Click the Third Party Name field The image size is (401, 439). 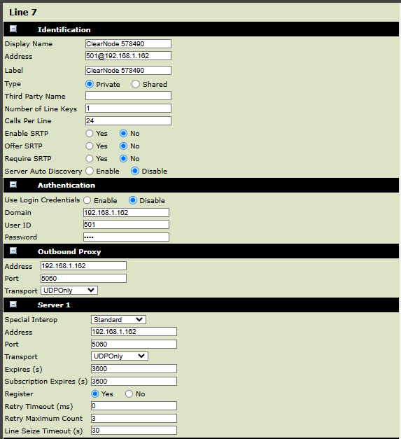click(x=128, y=96)
